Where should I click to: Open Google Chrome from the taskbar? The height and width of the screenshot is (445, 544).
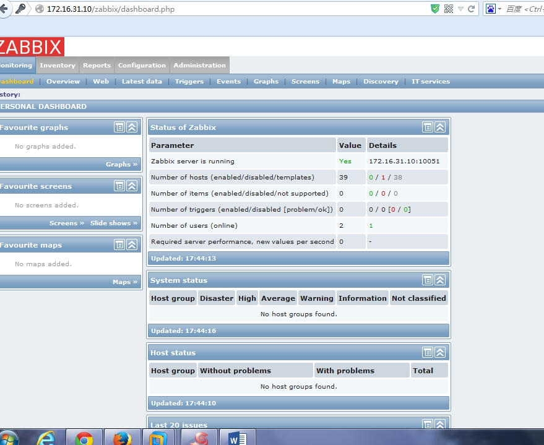(84, 438)
